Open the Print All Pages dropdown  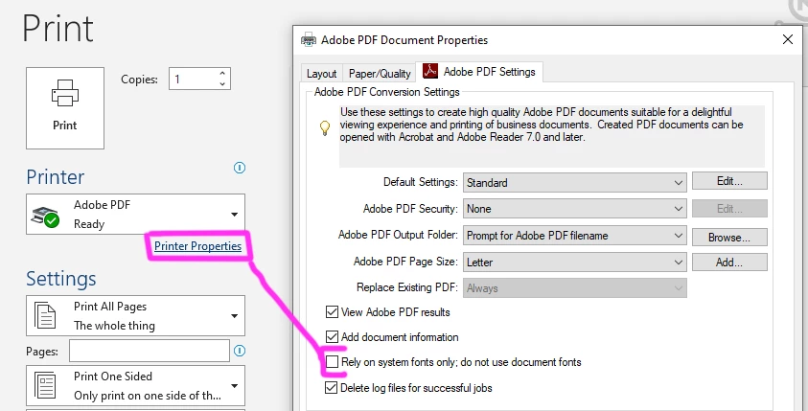tap(135, 316)
